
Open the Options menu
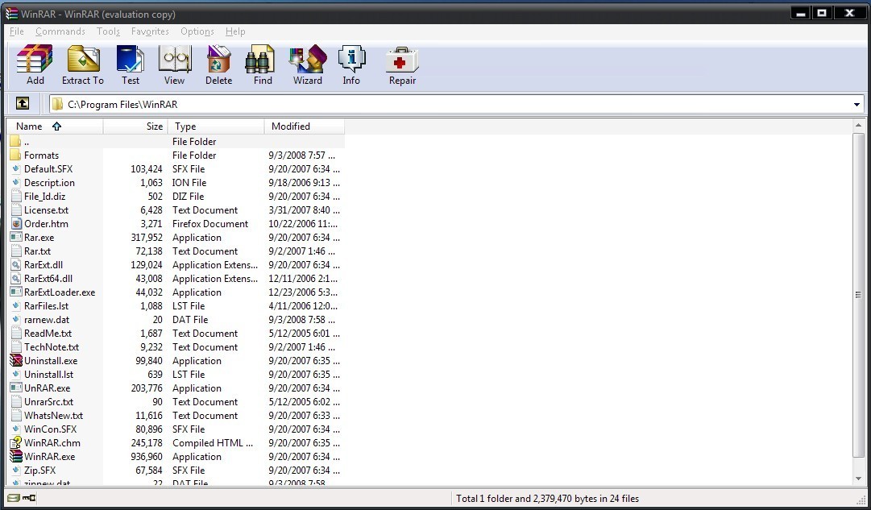197,31
